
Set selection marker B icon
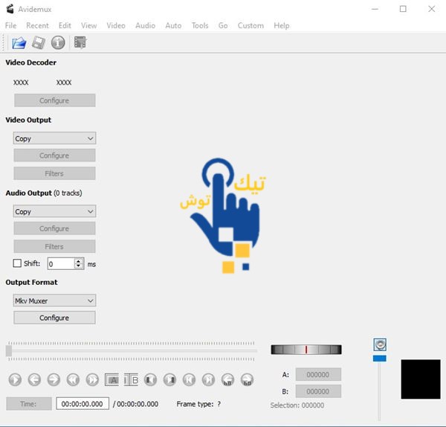[131, 379]
